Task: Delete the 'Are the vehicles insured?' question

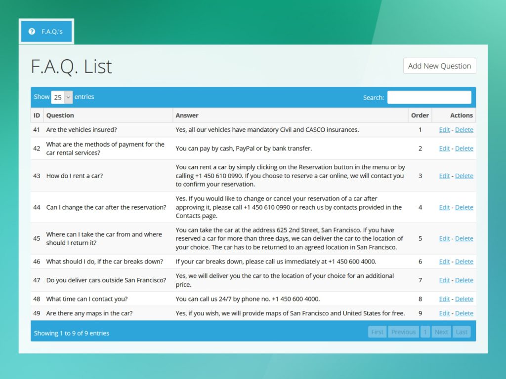Action: tap(464, 130)
